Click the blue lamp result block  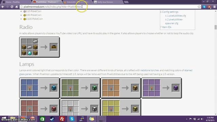tap(54, 88)
